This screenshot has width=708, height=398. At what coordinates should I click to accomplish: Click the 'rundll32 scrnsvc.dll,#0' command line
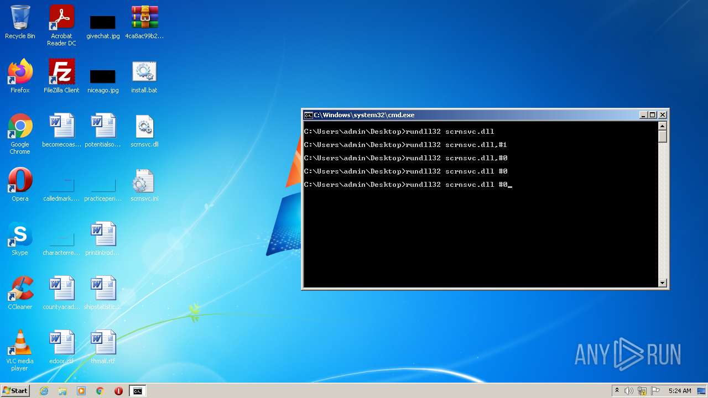tap(405, 158)
